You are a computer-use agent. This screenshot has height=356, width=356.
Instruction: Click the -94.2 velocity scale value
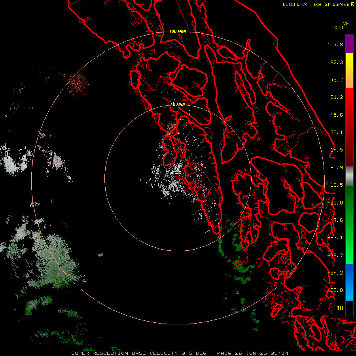(335, 273)
